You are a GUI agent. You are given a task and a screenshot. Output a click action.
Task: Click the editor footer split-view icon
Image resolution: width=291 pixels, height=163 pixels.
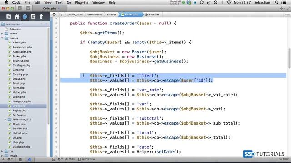(54, 159)
